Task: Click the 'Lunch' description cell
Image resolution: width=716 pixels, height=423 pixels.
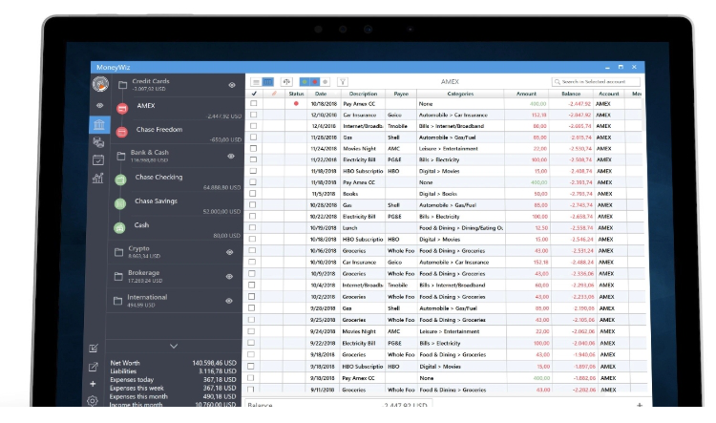Action: pyautogui.click(x=349, y=228)
